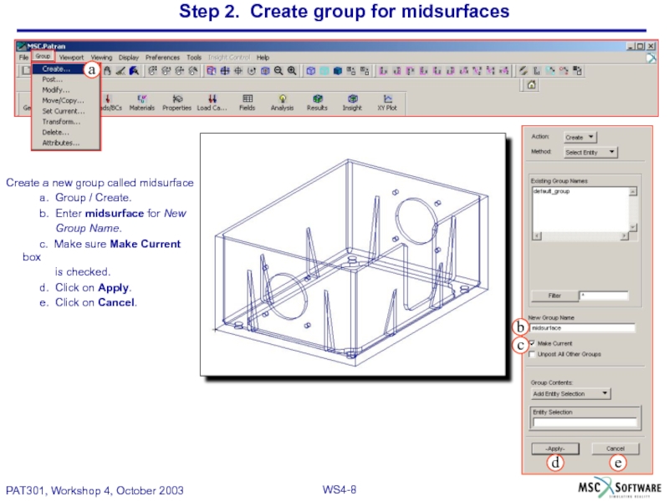Toggle the Make Current checkbox
The height and width of the screenshot is (501, 669).
532,343
